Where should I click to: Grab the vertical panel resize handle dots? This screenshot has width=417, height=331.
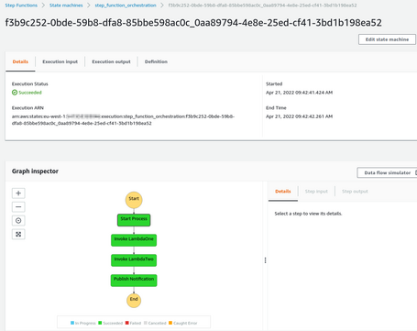(265, 260)
